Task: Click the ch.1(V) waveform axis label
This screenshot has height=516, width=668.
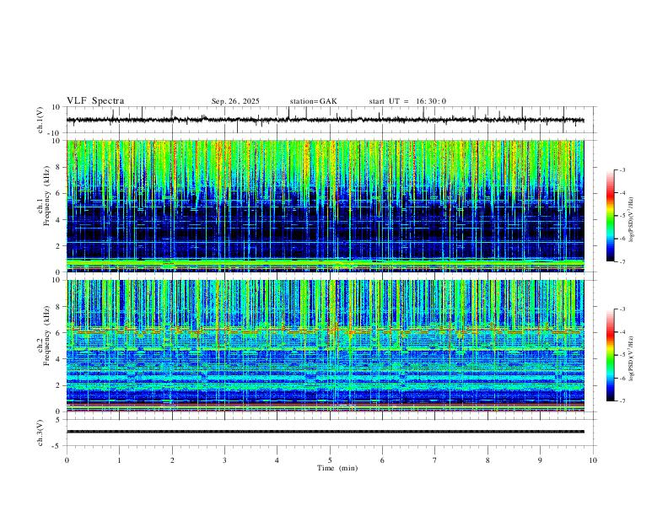Action: [x=40, y=120]
